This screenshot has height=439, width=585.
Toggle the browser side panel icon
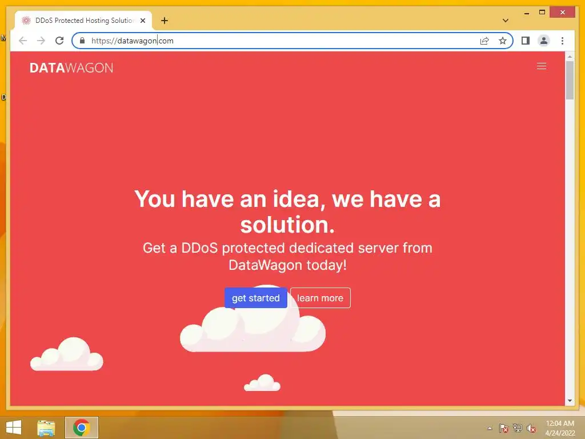526,41
